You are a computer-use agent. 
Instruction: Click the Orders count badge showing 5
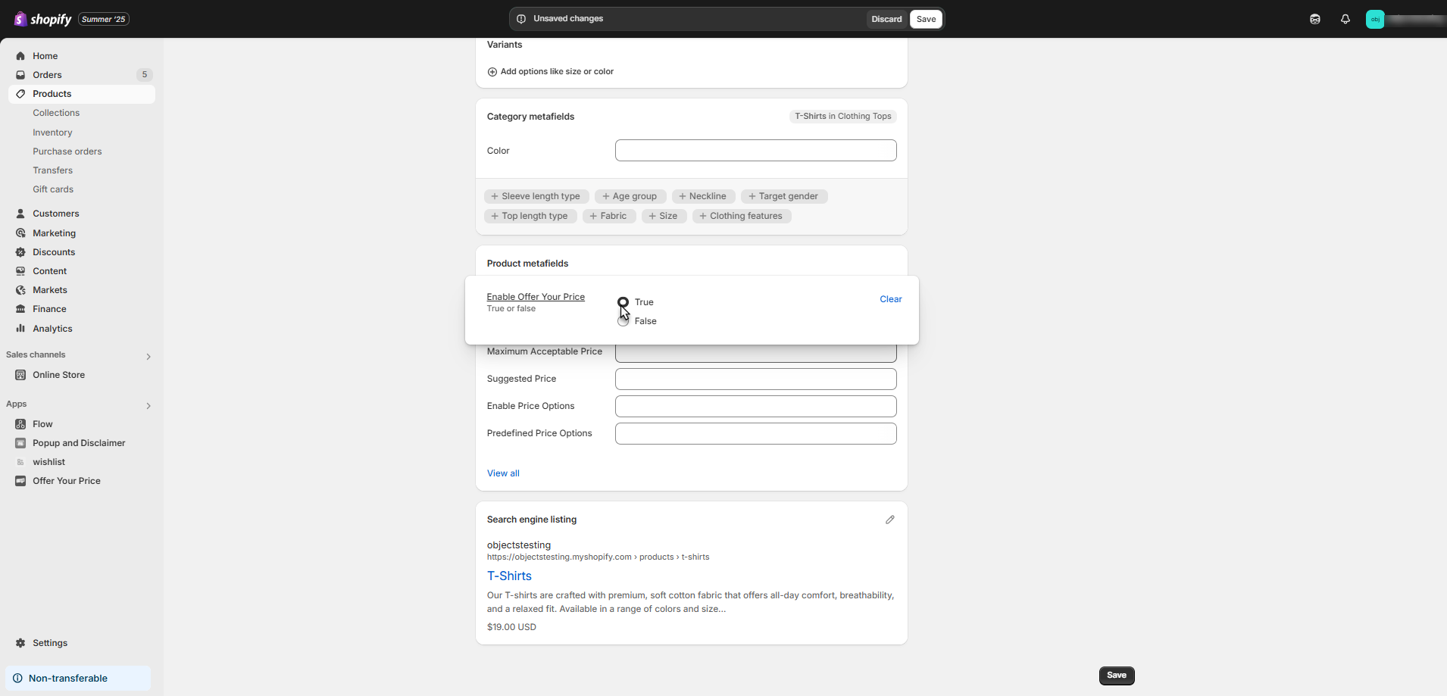click(x=145, y=75)
